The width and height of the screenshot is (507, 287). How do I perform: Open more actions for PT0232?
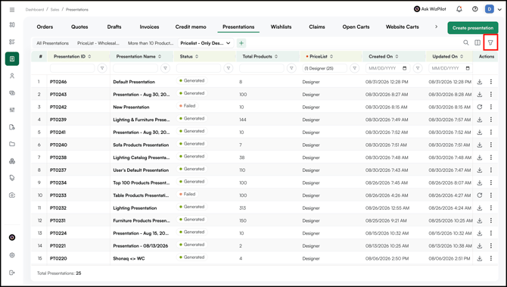tap(491, 208)
